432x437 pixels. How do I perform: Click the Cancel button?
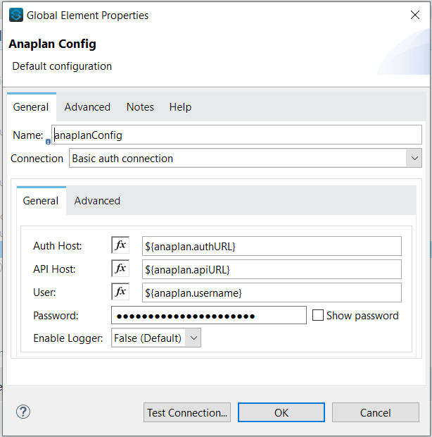pyautogui.click(x=376, y=412)
